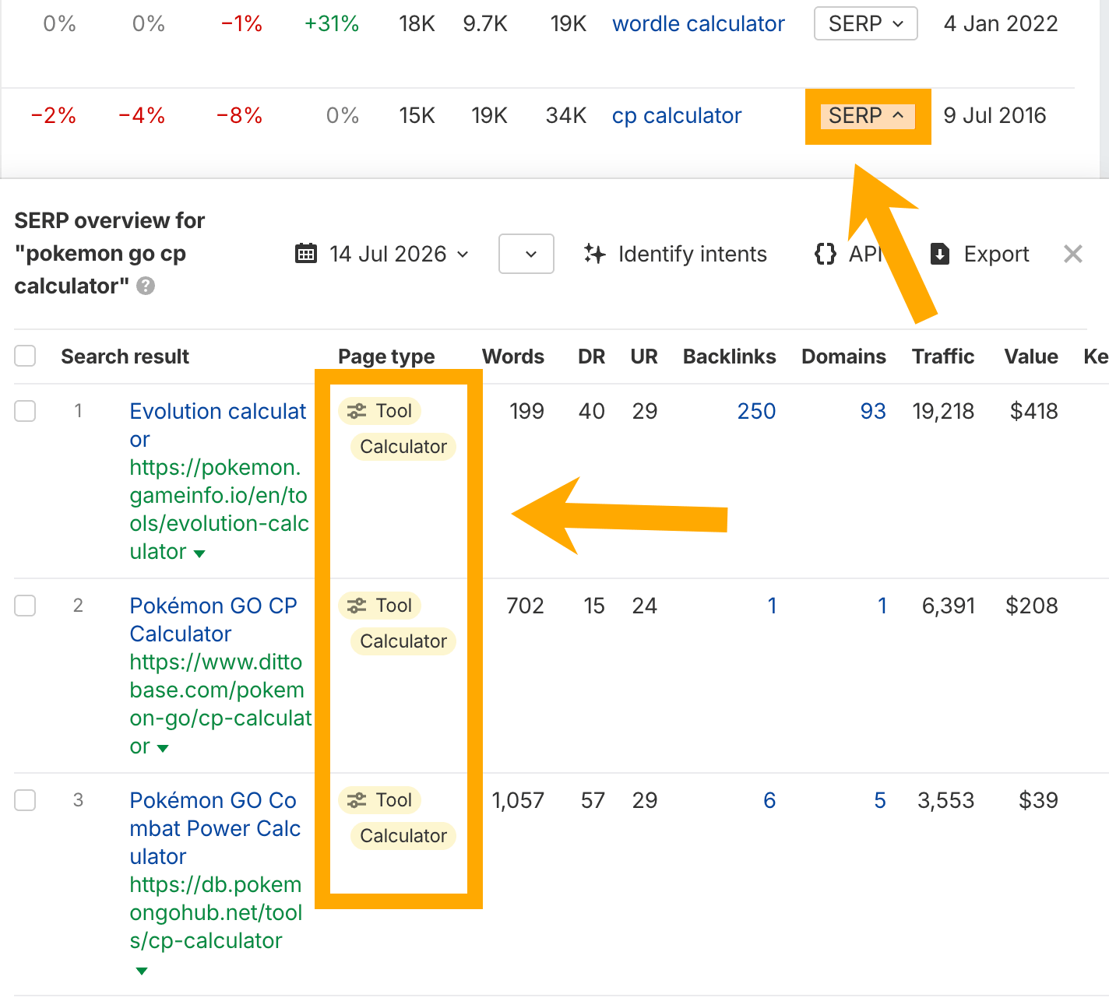Click the API curly braces icon
The image size is (1109, 1001).
(826, 254)
